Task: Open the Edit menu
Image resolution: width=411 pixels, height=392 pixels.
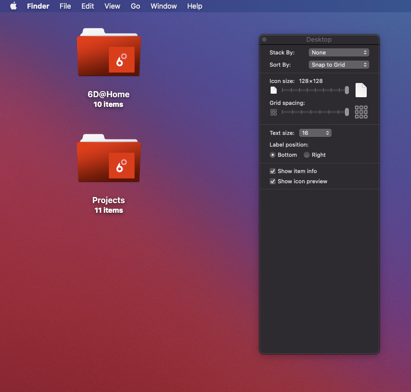Action: coord(87,6)
